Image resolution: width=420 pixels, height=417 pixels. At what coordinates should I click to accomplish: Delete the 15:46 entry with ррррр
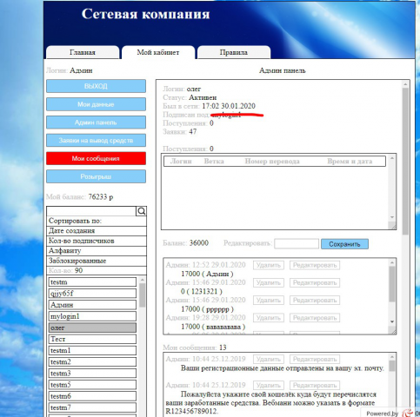pos(269,301)
